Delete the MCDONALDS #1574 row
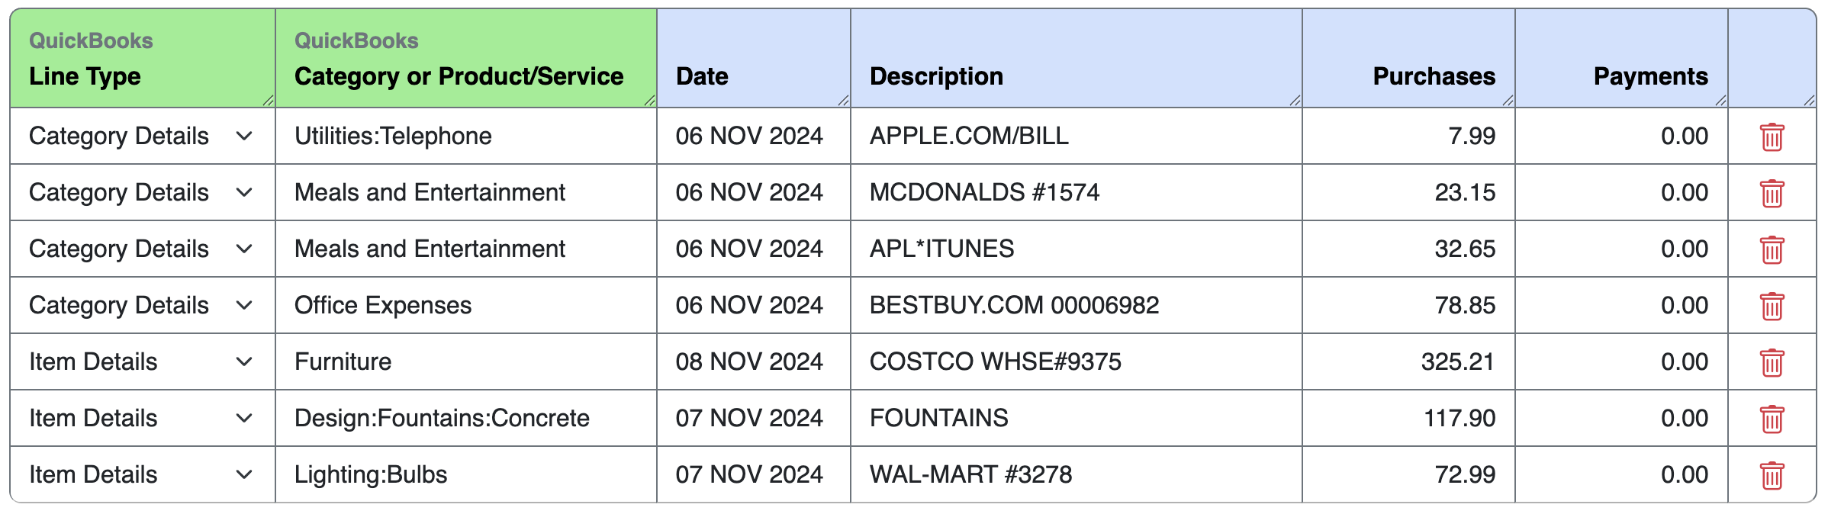Screen dimensions: 1828x514 point(1772,194)
